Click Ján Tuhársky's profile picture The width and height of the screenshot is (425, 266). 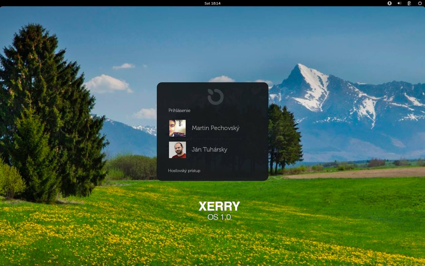pos(177,150)
